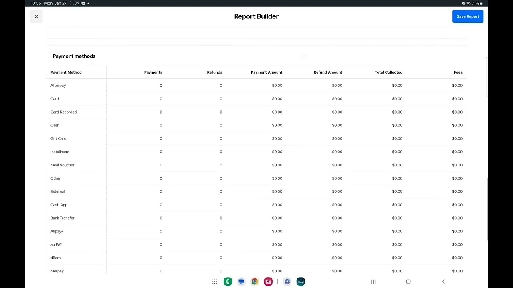Click the Gift Card row label

(59, 138)
